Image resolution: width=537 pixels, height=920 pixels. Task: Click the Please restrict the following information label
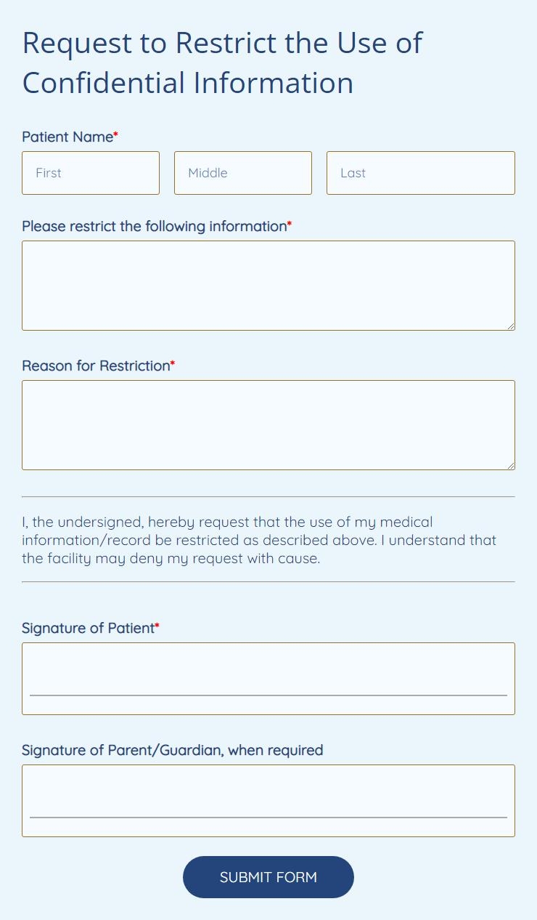[x=154, y=226]
